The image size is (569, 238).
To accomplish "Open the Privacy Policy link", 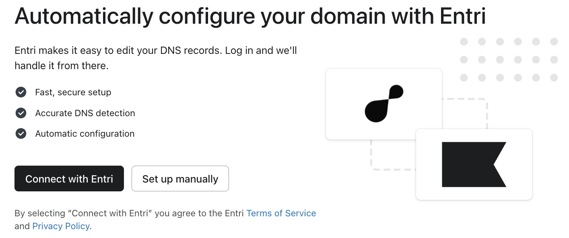I will pyautogui.click(x=61, y=226).
